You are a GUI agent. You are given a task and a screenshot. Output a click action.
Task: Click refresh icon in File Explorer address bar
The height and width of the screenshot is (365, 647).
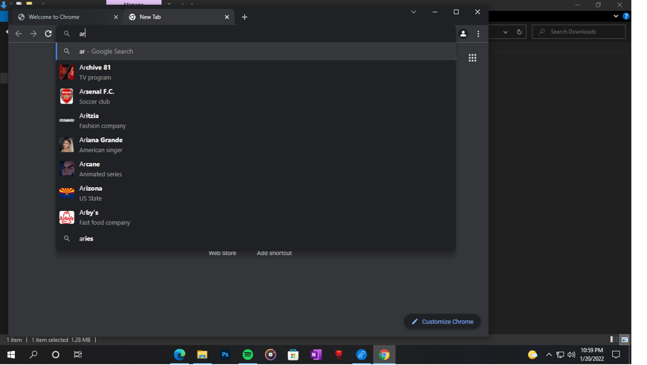click(x=519, y=32)
